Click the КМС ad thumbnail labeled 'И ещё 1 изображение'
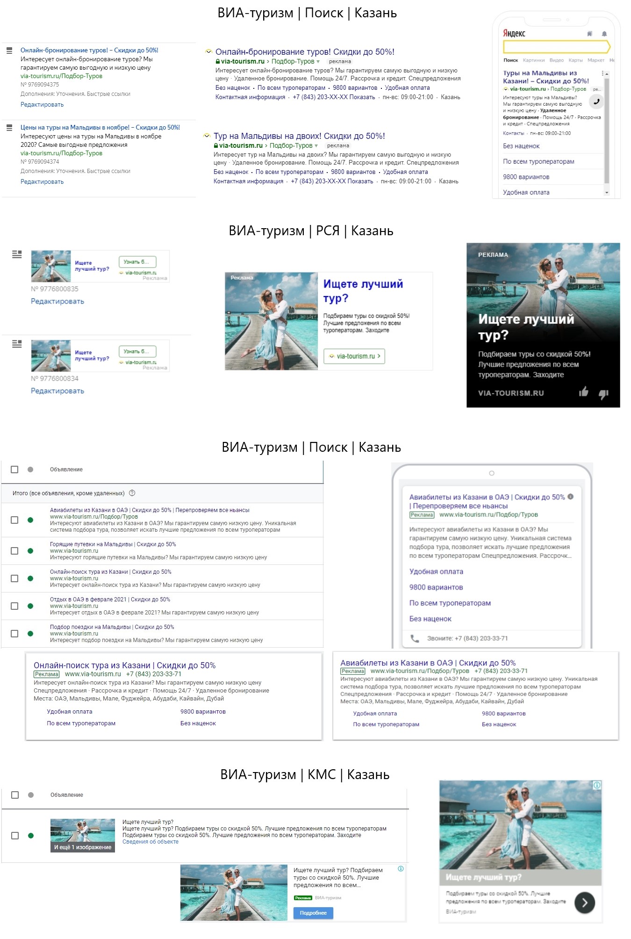 (x=83, y=835)
